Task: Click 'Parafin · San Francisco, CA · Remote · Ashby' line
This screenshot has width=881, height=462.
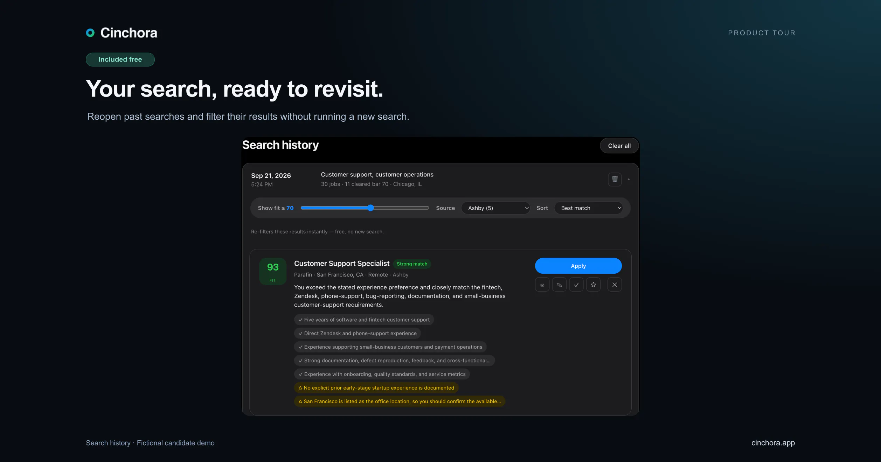Action: (351, 275)
